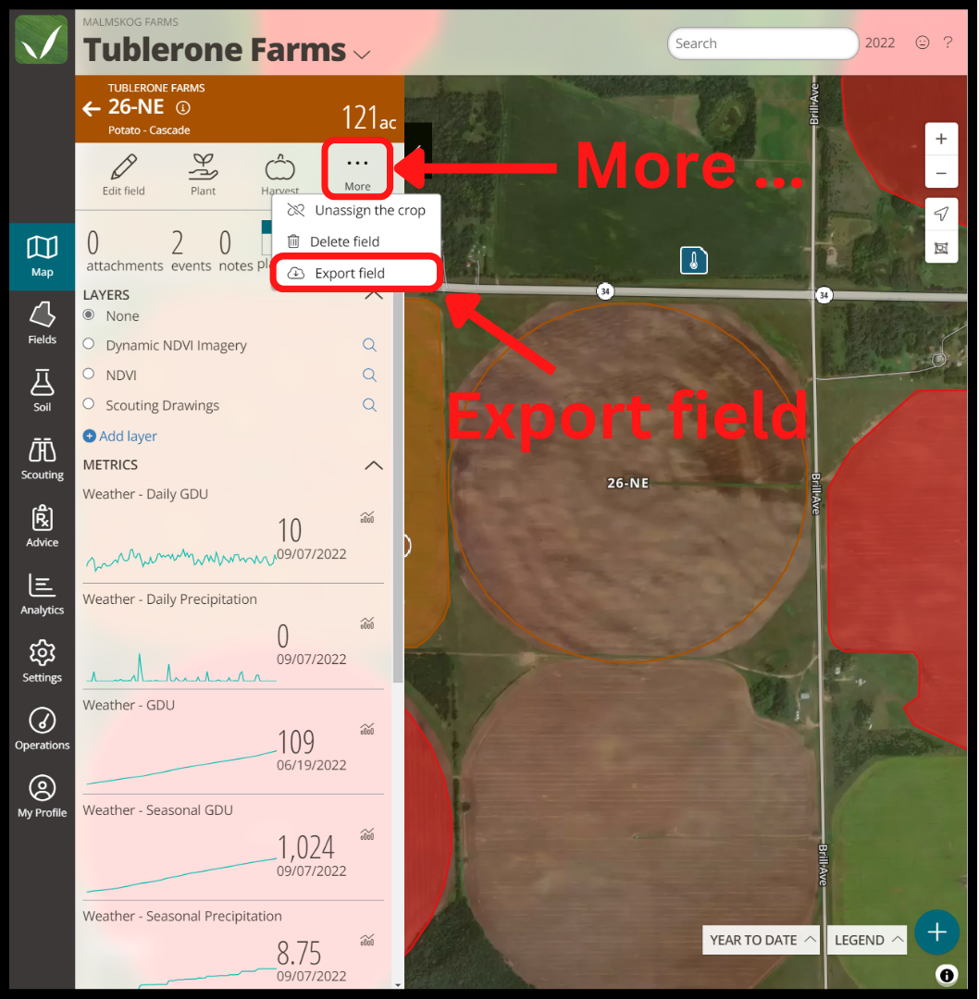Open My Profile in sidebar
This screenshot has width=979, height=999.
tap(42, 796)
